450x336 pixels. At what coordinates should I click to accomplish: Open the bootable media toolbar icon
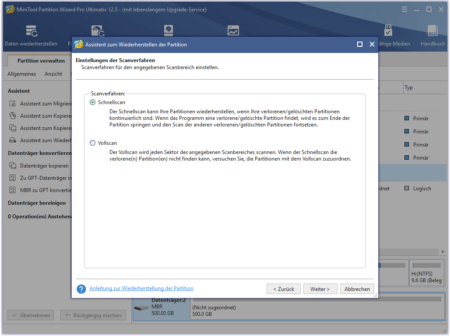coord(388,30)
